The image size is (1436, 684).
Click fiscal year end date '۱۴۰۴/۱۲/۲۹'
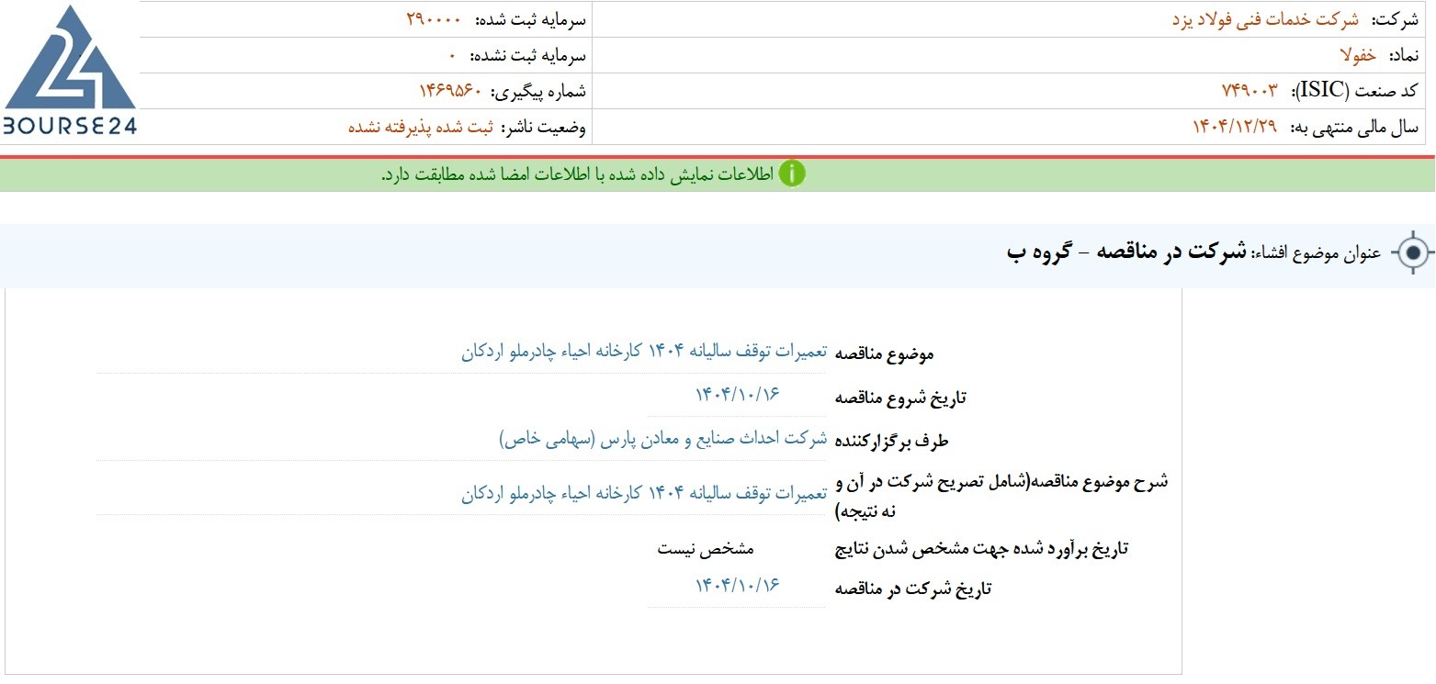point(1235,127)
